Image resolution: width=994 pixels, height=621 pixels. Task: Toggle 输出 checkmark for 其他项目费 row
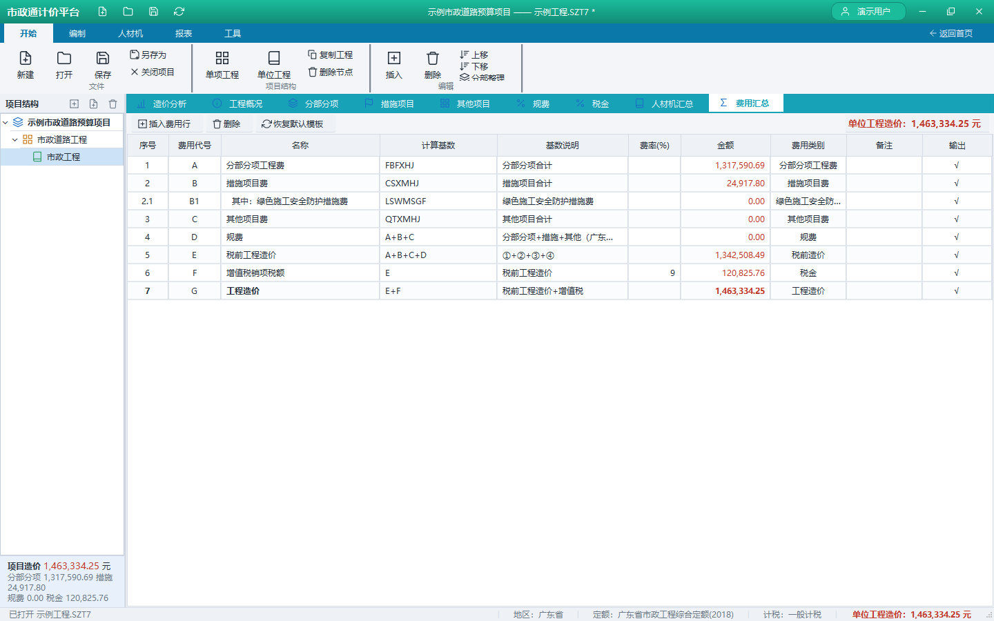coord(957,219)
